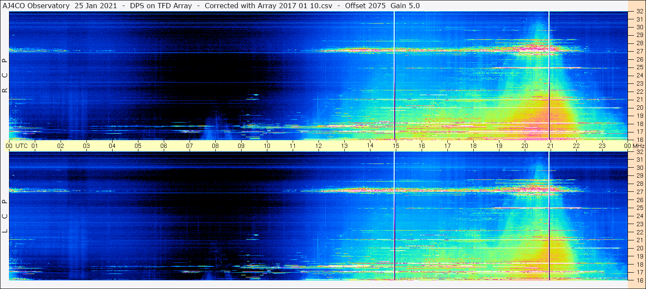Click the 14 hour tick on the time axis
The height and width of the screenshot is (289, 646).
pyautogui.click(x=370, y=146)
